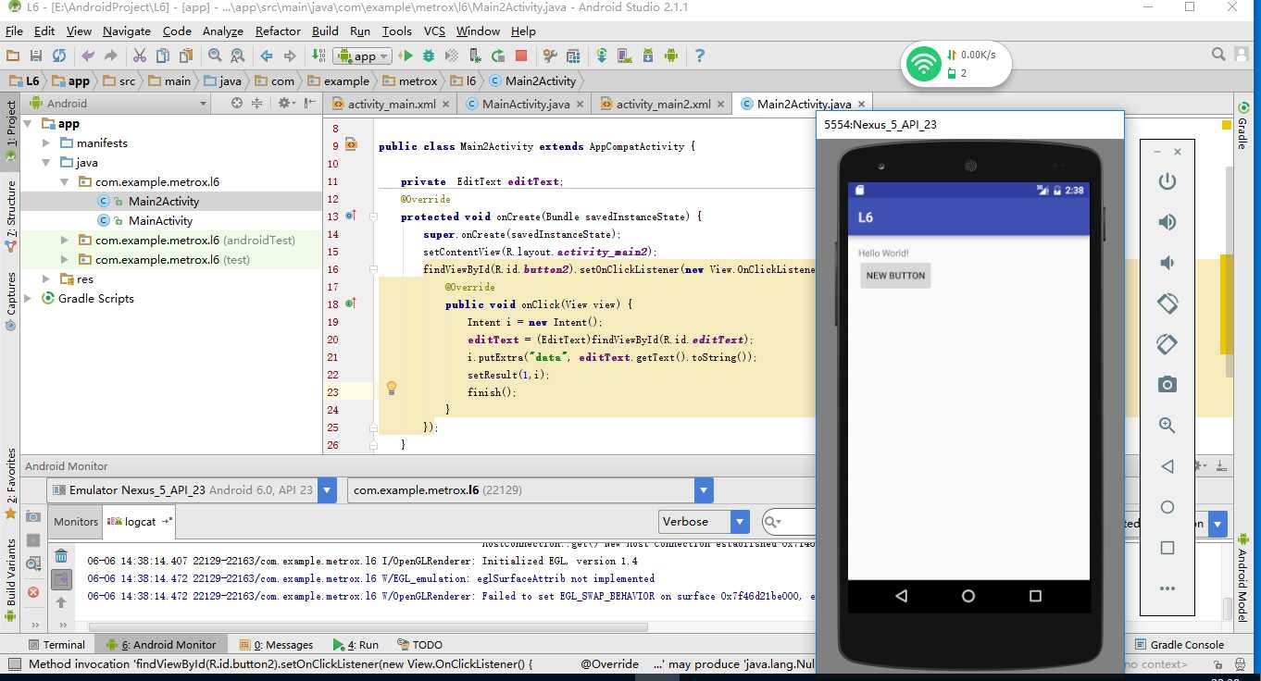Expand Gradle Scripts node
The image size is (1261, 681).
[x=27, y=299]
